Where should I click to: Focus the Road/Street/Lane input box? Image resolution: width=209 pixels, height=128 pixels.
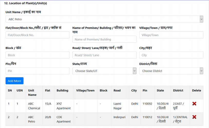104,55
